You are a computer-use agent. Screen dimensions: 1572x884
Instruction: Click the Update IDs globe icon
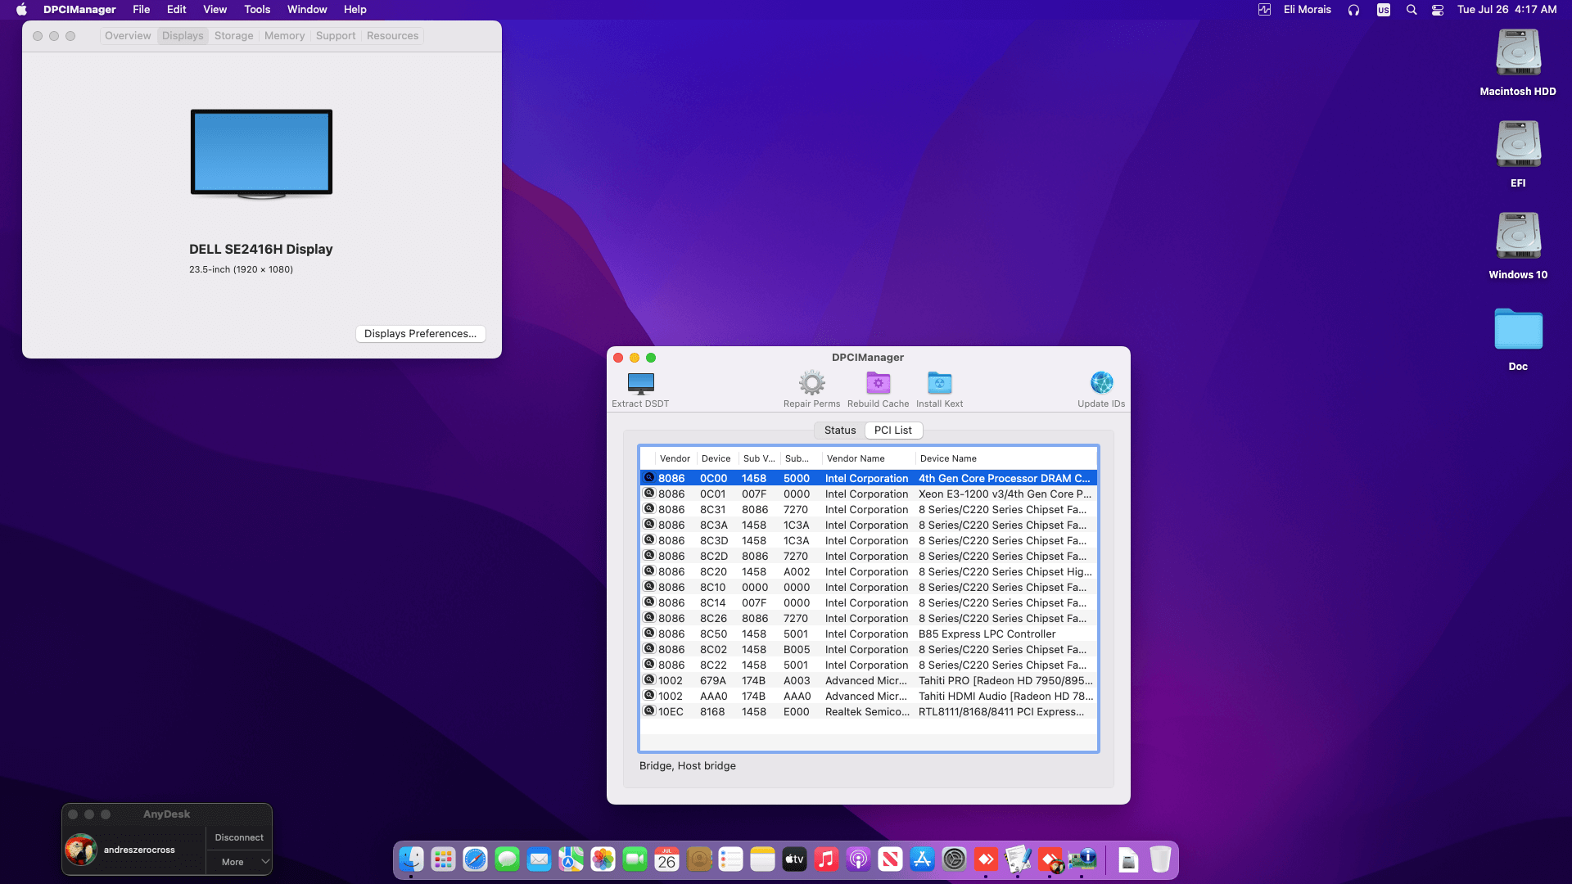coord(1101,383)
